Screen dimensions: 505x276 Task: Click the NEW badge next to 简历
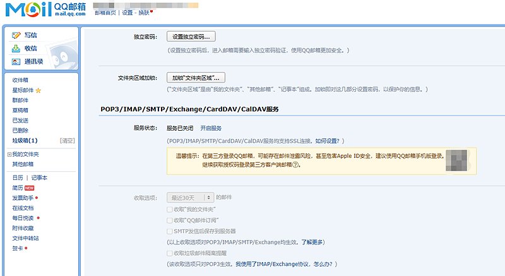pyautogui.click(x=29, y=188)
